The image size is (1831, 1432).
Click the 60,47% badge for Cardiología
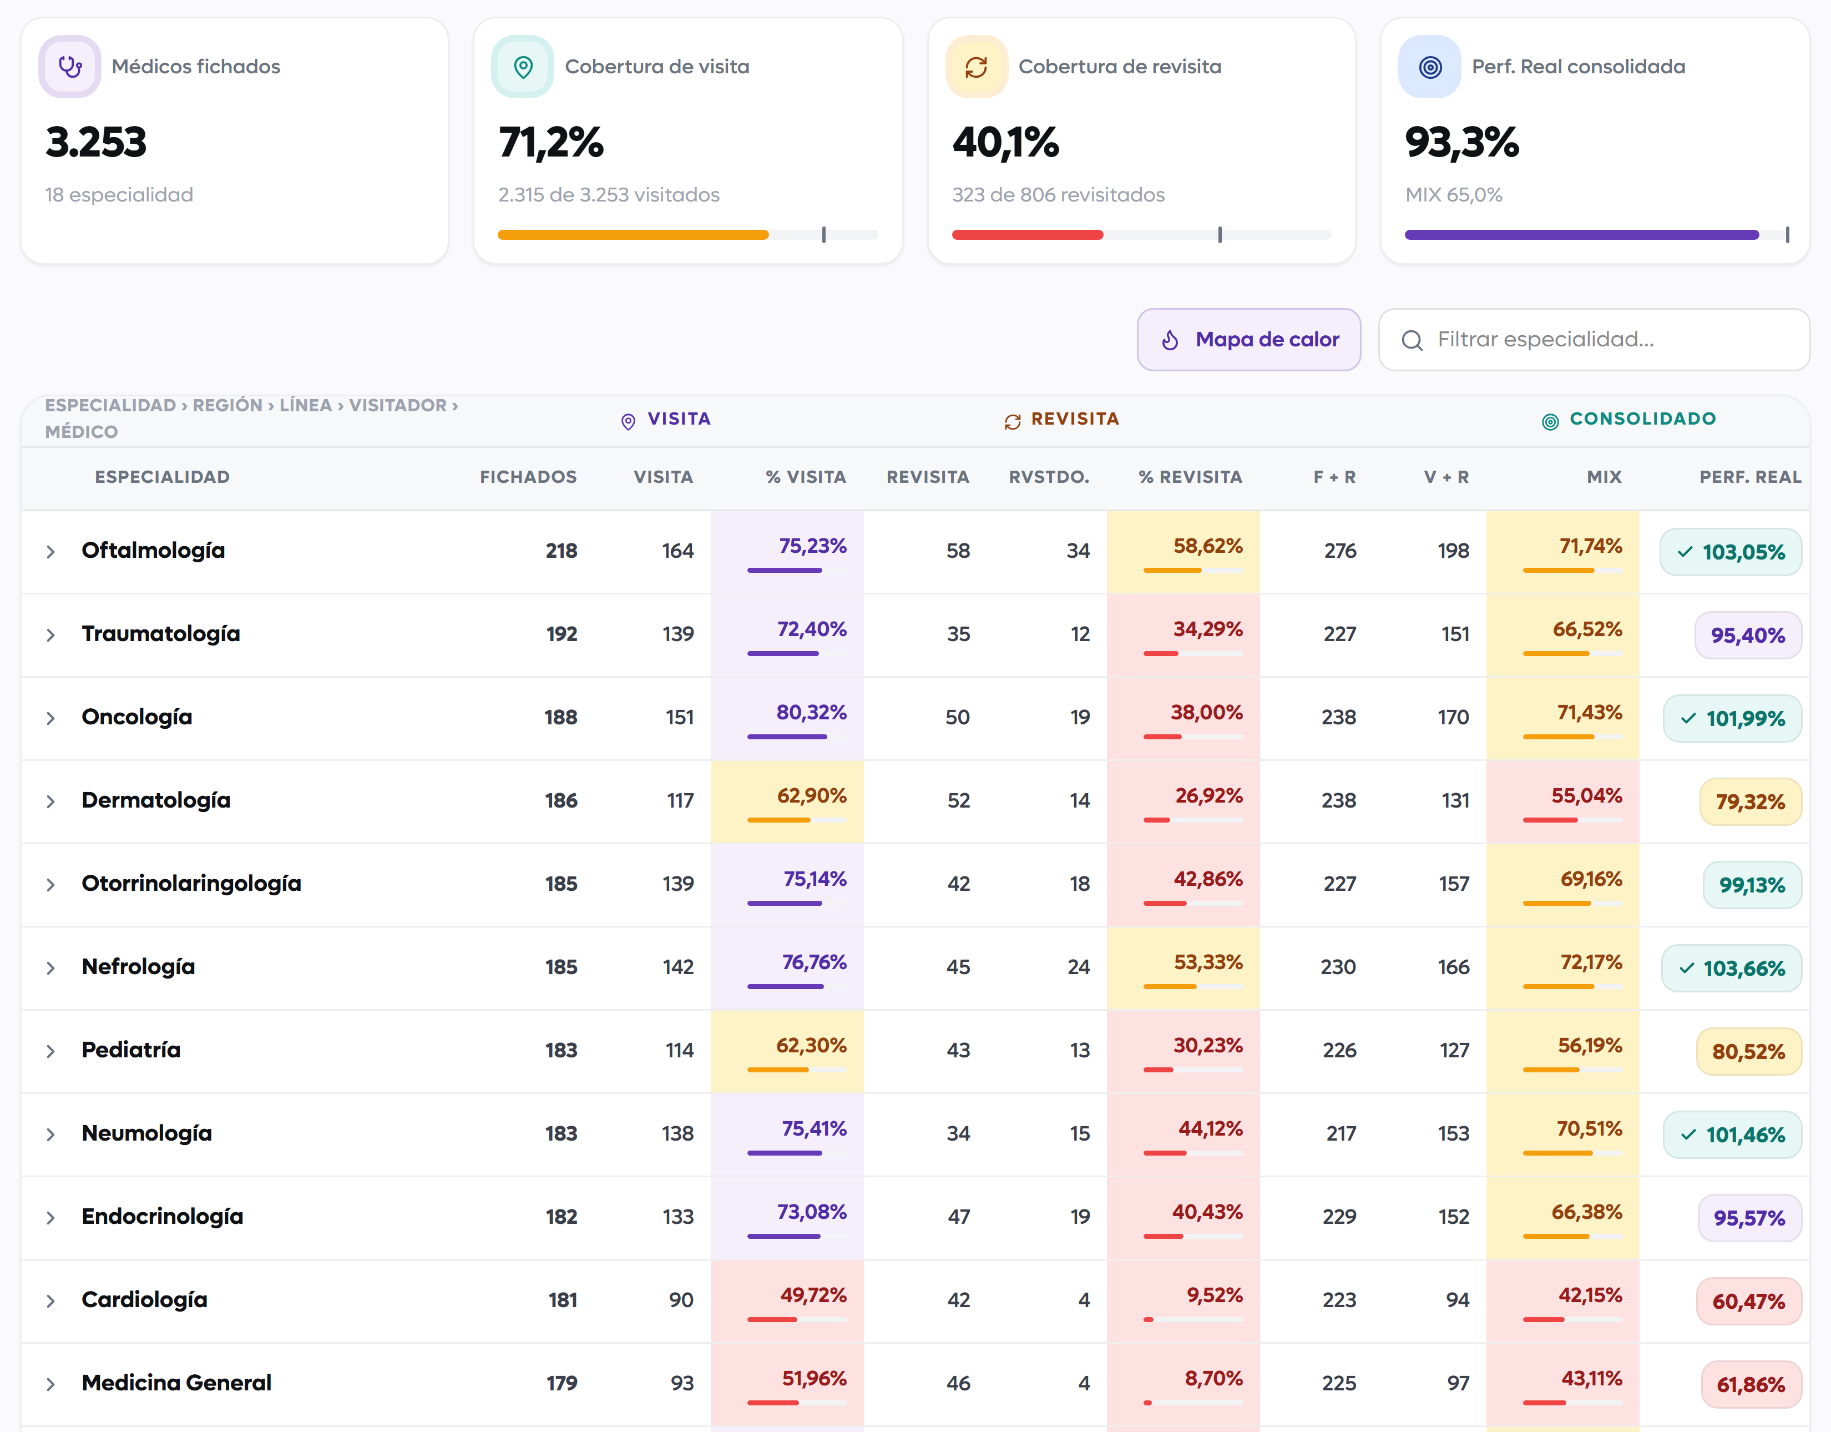[x=1749, y=1301]
